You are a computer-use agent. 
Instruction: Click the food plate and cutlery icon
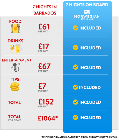click(15, 29)
